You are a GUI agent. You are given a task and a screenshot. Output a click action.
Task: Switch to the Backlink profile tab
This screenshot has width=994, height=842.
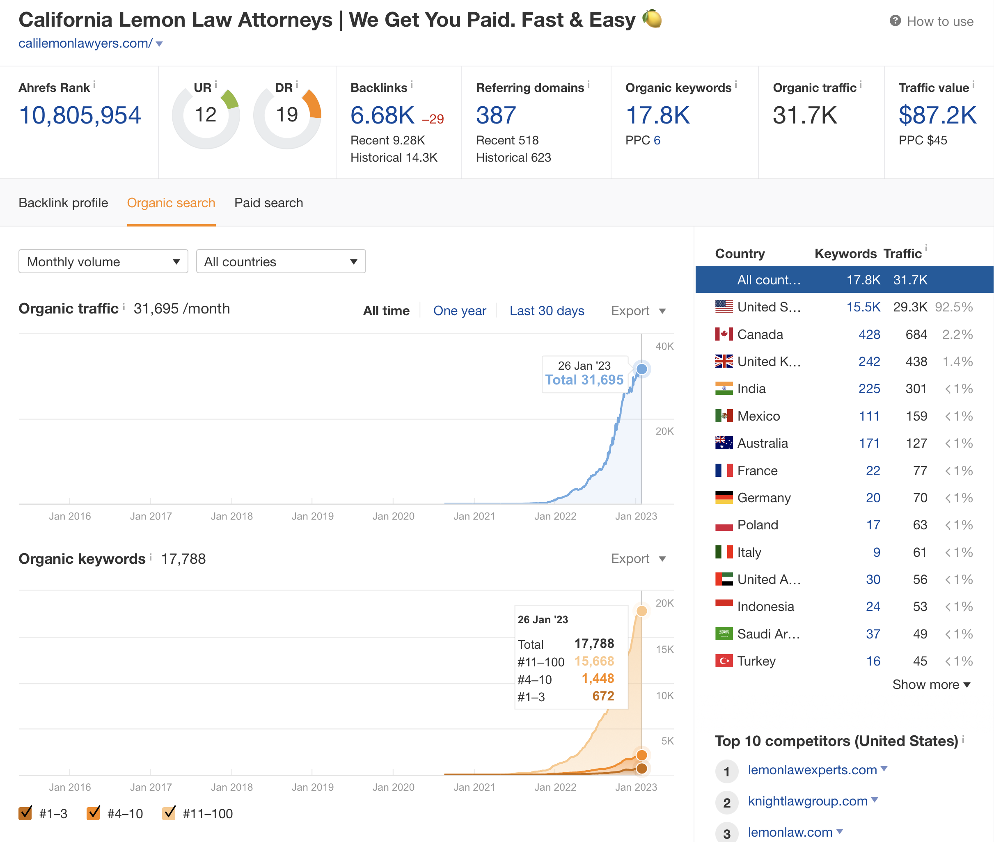[64, 202]
